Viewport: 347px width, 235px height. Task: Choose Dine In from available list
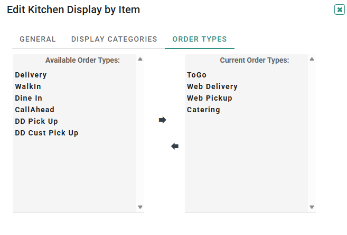click(29, 98)
